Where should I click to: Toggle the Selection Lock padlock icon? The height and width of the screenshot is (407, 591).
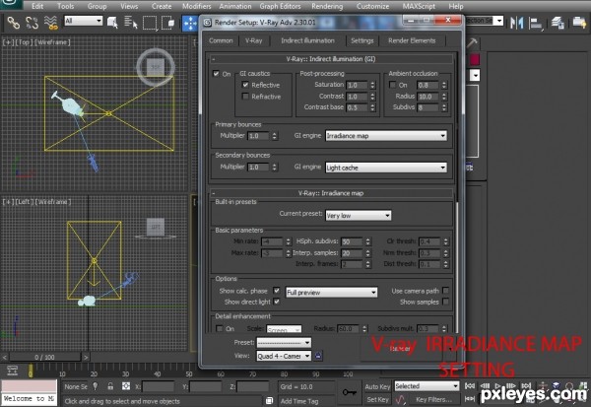click(x=110, y=386)
